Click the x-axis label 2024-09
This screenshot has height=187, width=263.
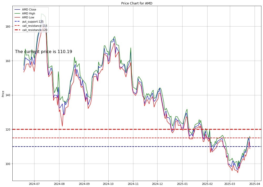84,184
